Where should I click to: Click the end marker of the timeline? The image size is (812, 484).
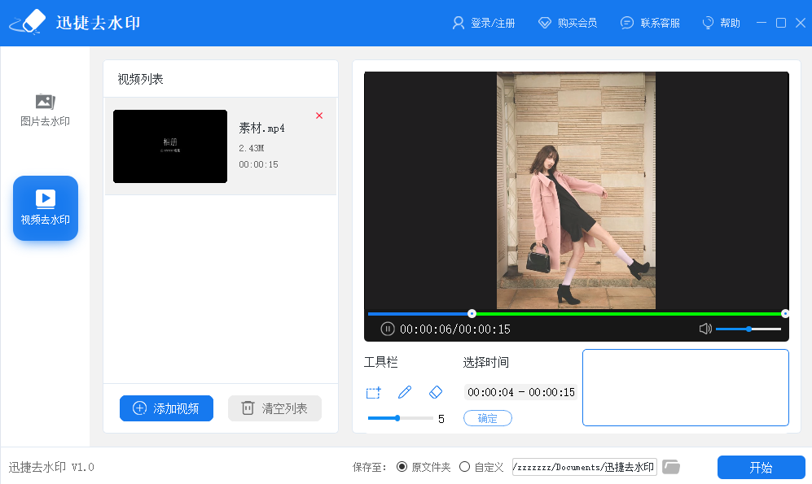pos(785,313)
